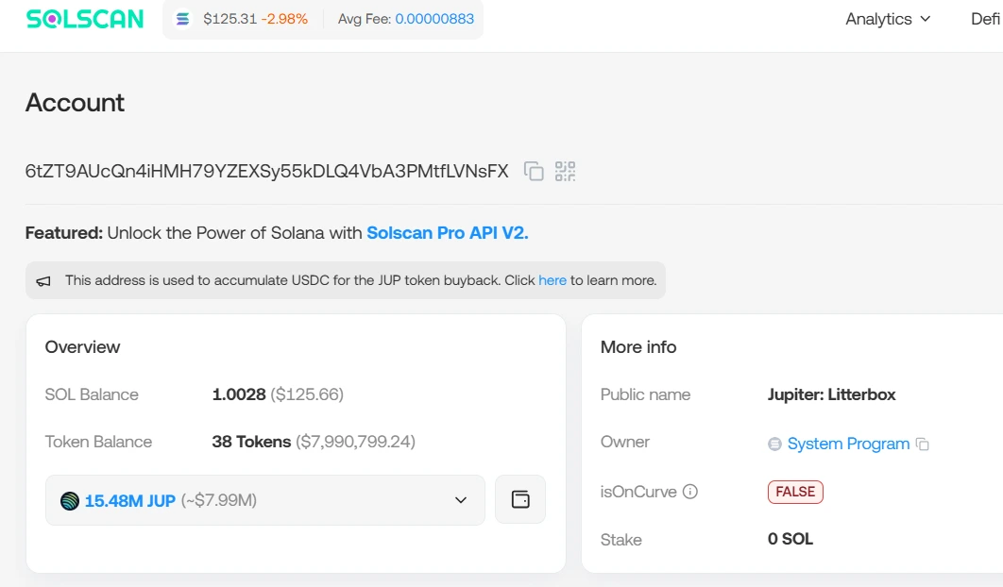The image size is (1003, 587).
Task: Click the 38 Tokens balance value
Action: (x=251, y=442)
